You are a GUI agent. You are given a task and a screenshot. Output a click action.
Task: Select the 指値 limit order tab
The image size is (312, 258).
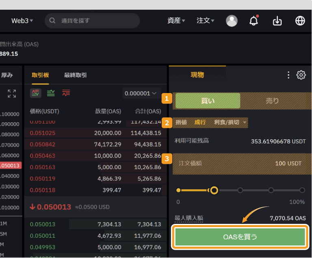click(x=181, y=122)
